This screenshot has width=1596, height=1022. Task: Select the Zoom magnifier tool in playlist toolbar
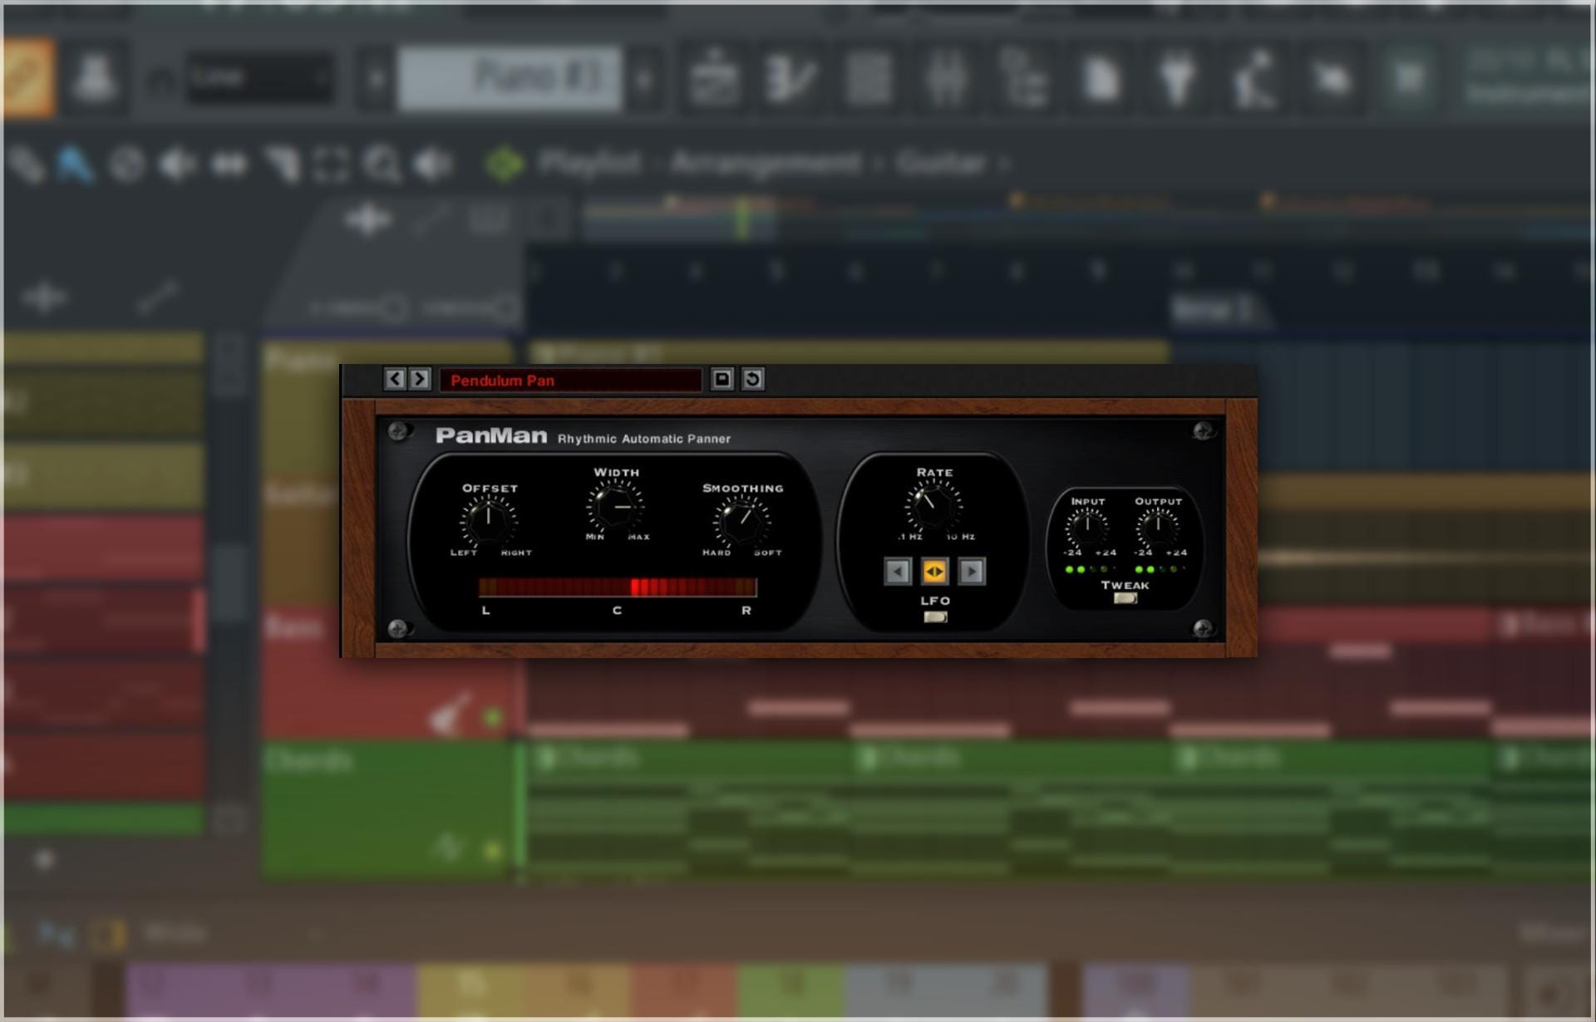[x=382, y=165]
